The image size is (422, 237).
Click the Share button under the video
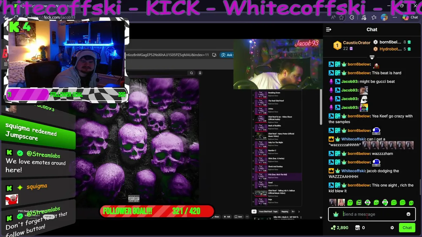(x=217, y=217)
